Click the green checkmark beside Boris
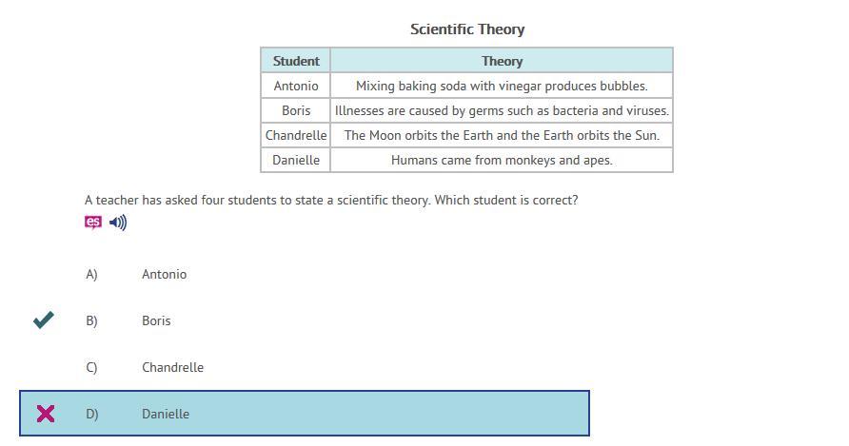Screen dimensions: 849x446 pos(44,320)
